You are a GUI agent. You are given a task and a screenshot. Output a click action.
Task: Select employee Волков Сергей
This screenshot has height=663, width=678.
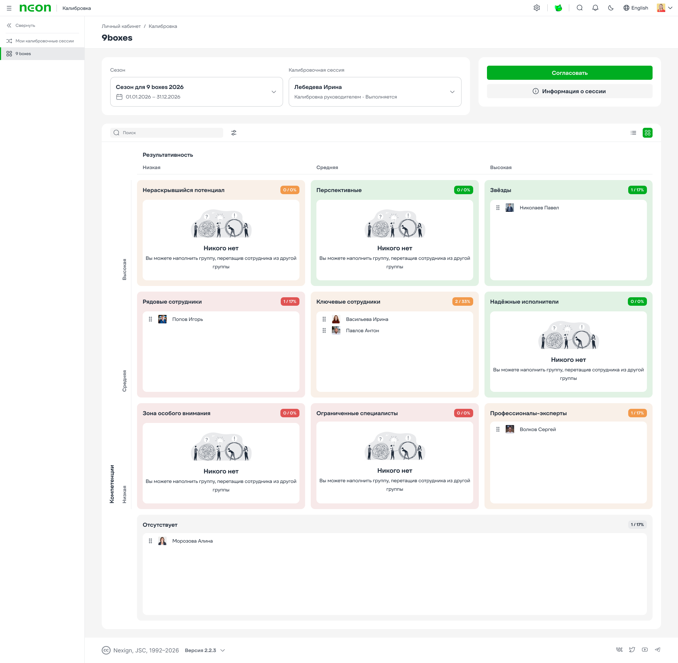pyautogui.click(x=538, y=429)
